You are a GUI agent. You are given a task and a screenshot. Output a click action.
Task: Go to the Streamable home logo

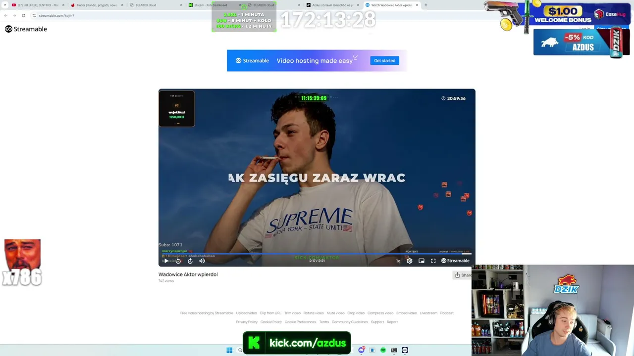click(x=26, y=29)
